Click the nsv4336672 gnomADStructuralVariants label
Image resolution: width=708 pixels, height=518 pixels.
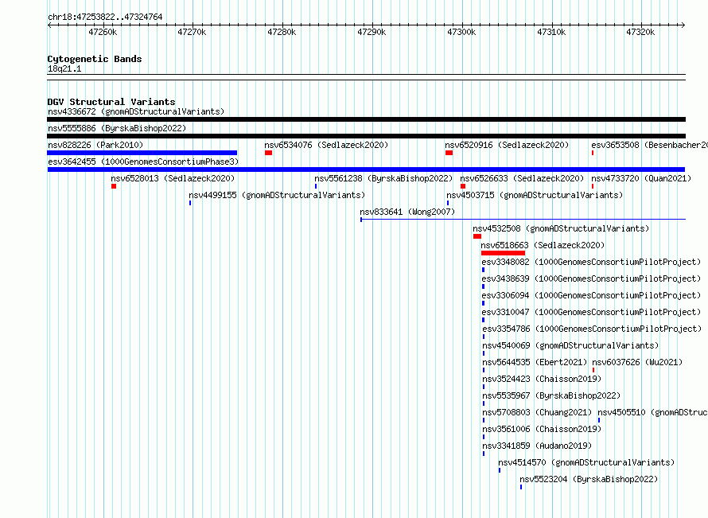[136, 111]
